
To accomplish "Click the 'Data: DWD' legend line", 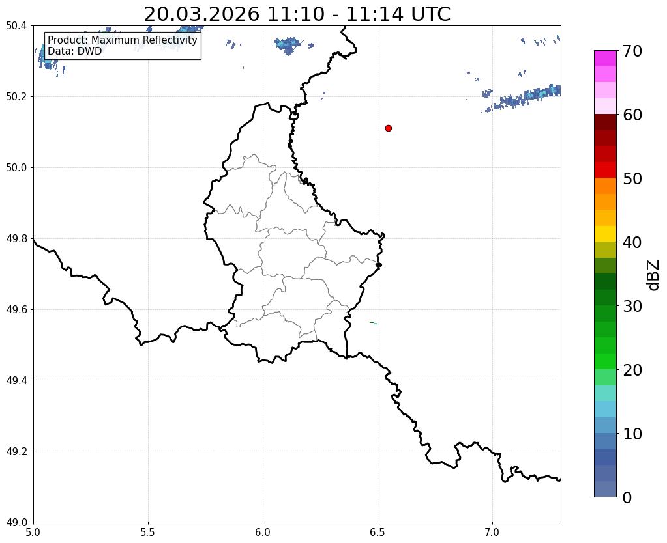I will tap(75, 51).
